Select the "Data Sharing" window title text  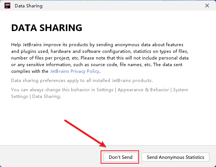(x=28, y=6)
